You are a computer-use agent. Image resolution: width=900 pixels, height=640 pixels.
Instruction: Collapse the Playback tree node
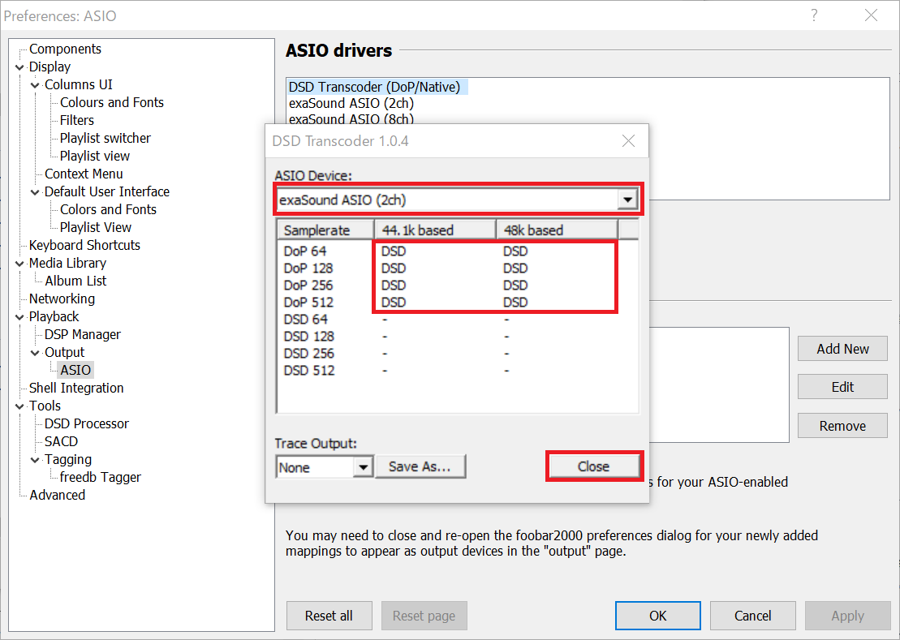(19, 317)
